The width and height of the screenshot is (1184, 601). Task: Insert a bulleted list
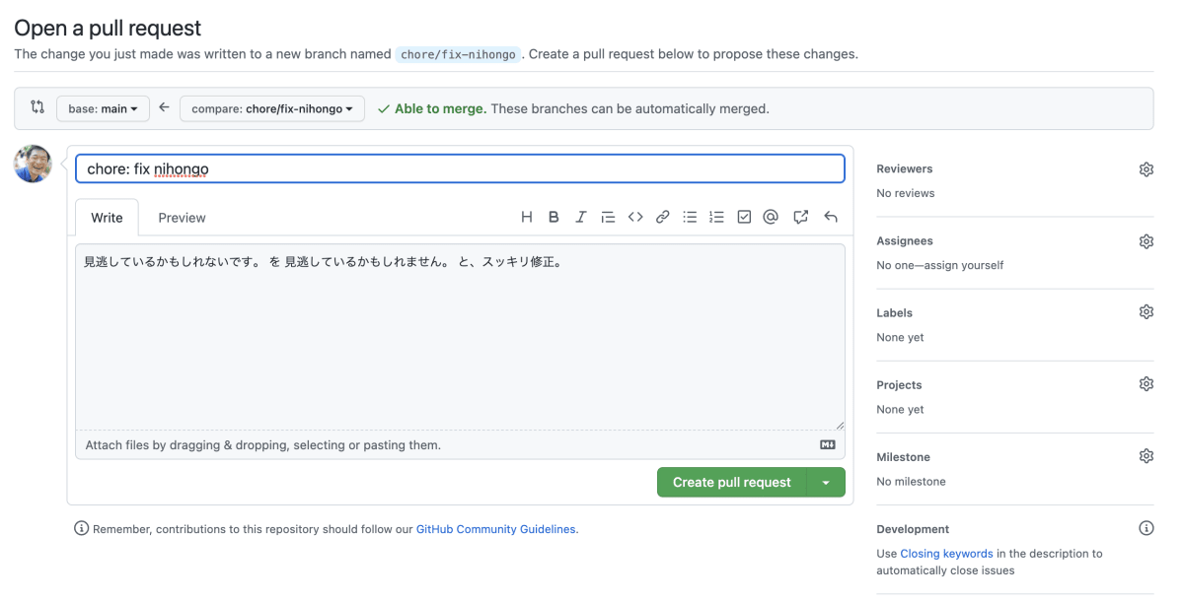pyautogui.click(x=691, y=217)
